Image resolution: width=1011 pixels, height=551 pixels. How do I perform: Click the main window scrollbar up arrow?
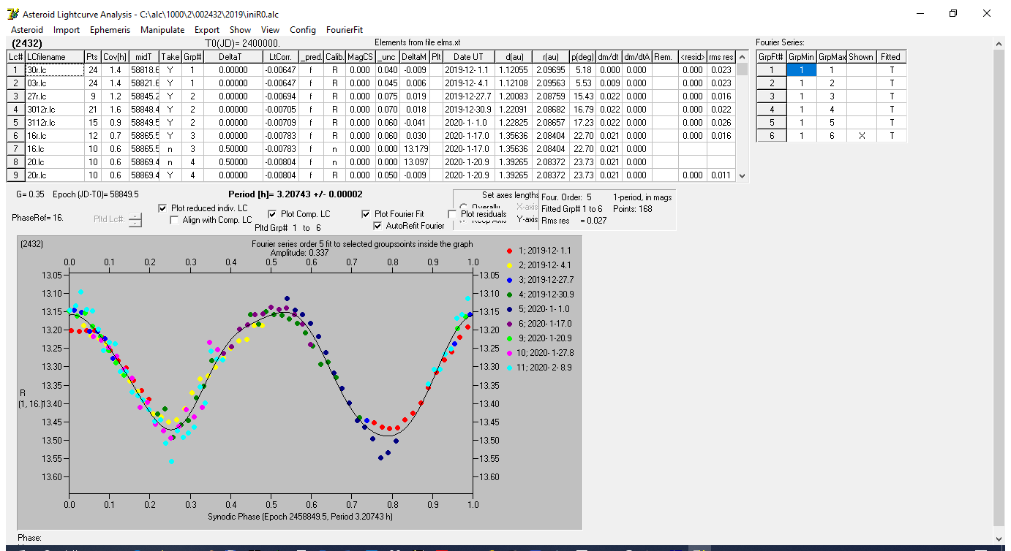click(999, 44)
